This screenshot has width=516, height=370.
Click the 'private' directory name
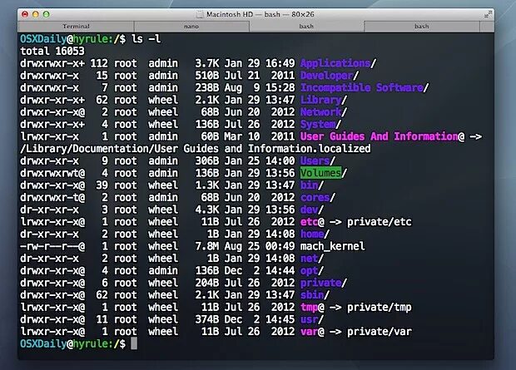tap(320, 283)
